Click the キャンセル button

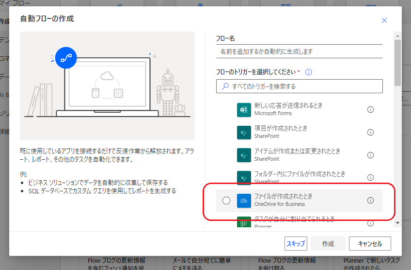370,244
